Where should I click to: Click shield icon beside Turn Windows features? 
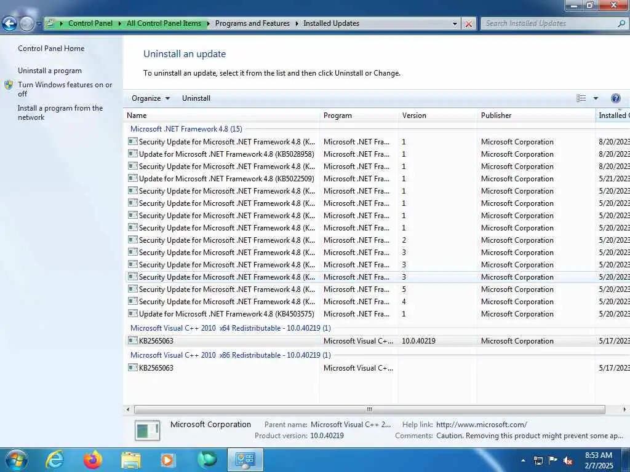pos(9,85)
